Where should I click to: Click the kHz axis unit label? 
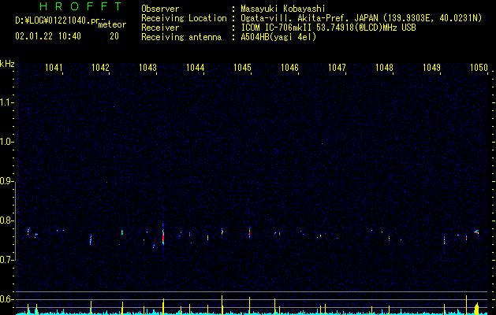[x=7, y=64]
